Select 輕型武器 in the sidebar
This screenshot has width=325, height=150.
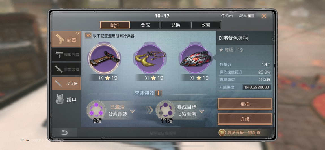pyautogui.click(x=66, y=55)
